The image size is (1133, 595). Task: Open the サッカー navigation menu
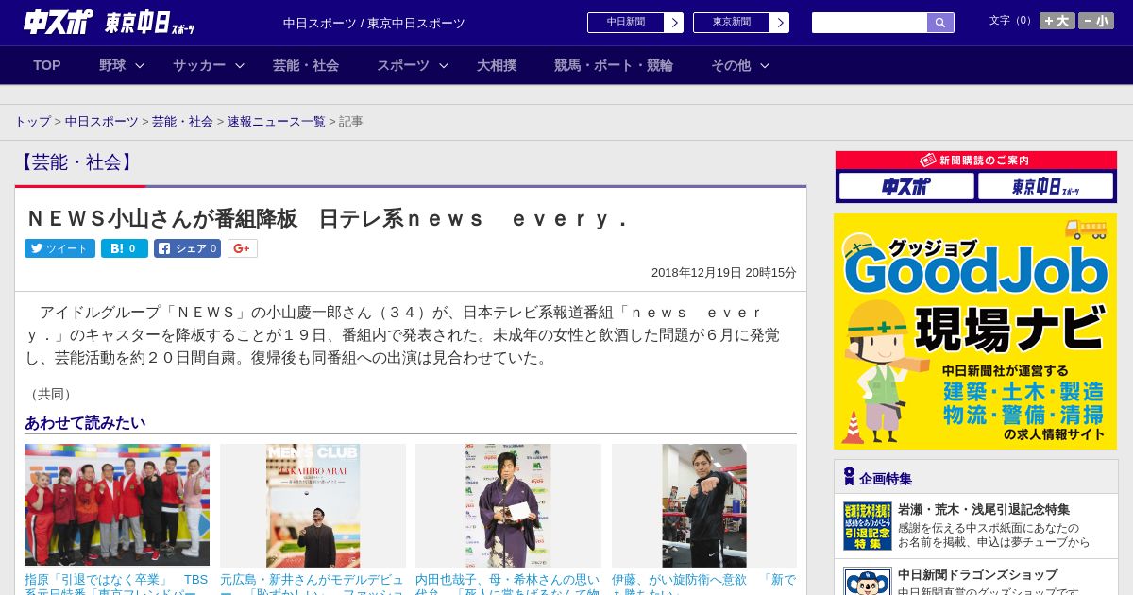coord(199,65)
